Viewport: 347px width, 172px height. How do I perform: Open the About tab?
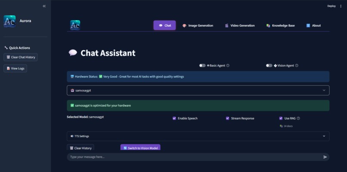coord(313,25)
